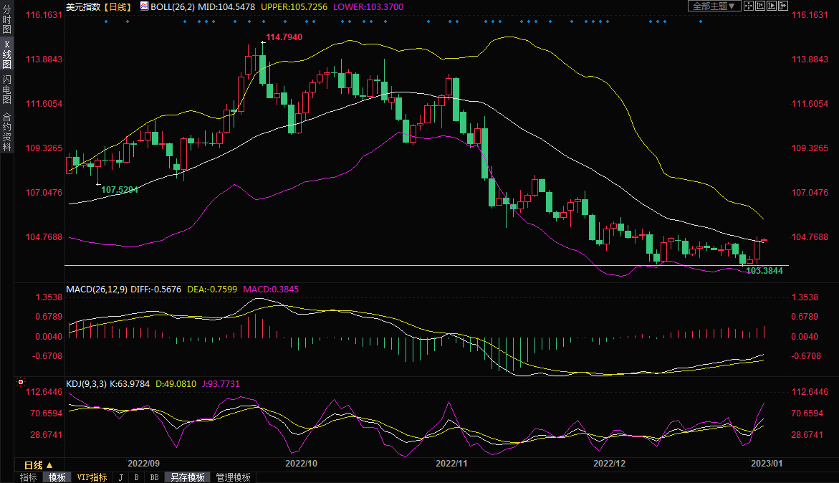Select the K线图 sidebar tab
Image resolution: width=839 pixels, height=483 pixels.
[x=6, y=55]
